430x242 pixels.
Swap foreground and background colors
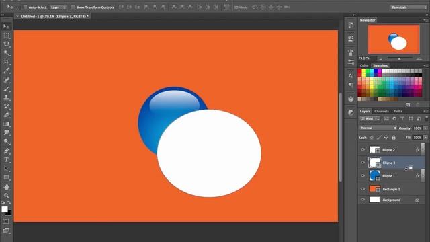9,202
